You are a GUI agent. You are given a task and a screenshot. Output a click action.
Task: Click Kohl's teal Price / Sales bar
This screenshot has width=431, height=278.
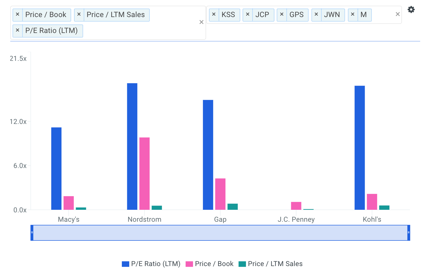pyautogui.click(x=384, y=208)
